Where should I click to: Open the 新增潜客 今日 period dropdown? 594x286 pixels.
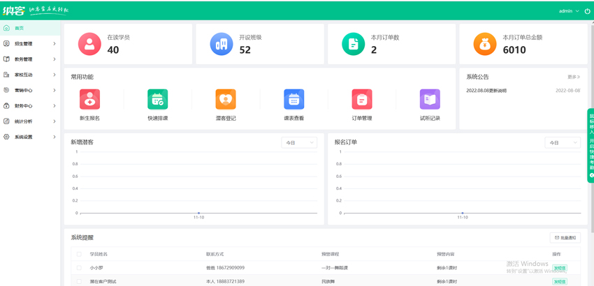[299, 142]
